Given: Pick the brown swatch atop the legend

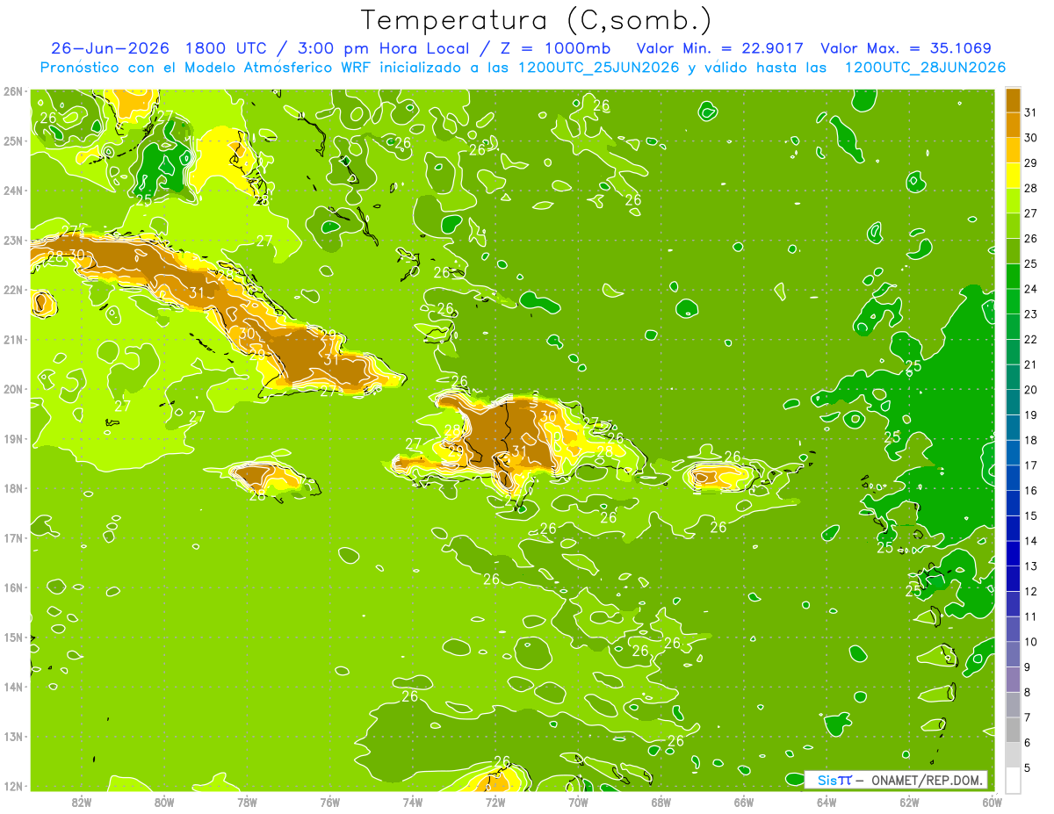Looking at the screenshot, I should (x=1013, y=100).
